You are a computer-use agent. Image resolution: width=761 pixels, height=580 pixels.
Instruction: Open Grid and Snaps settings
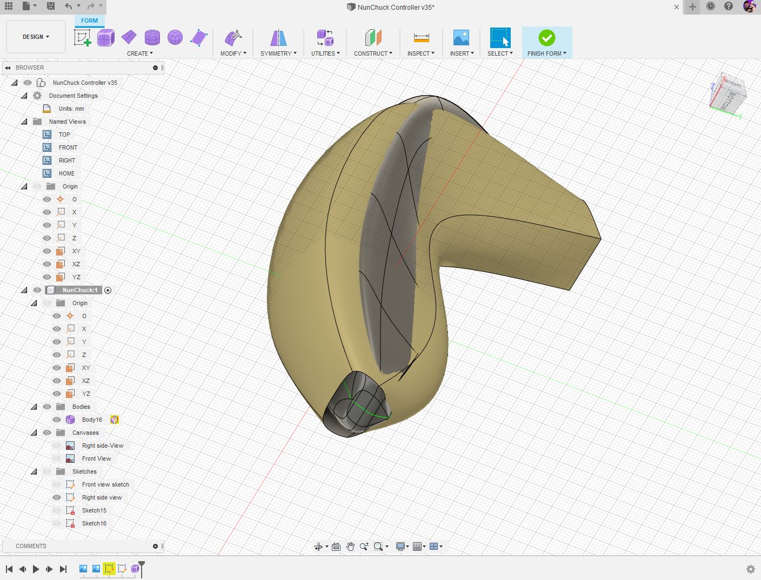417,547
